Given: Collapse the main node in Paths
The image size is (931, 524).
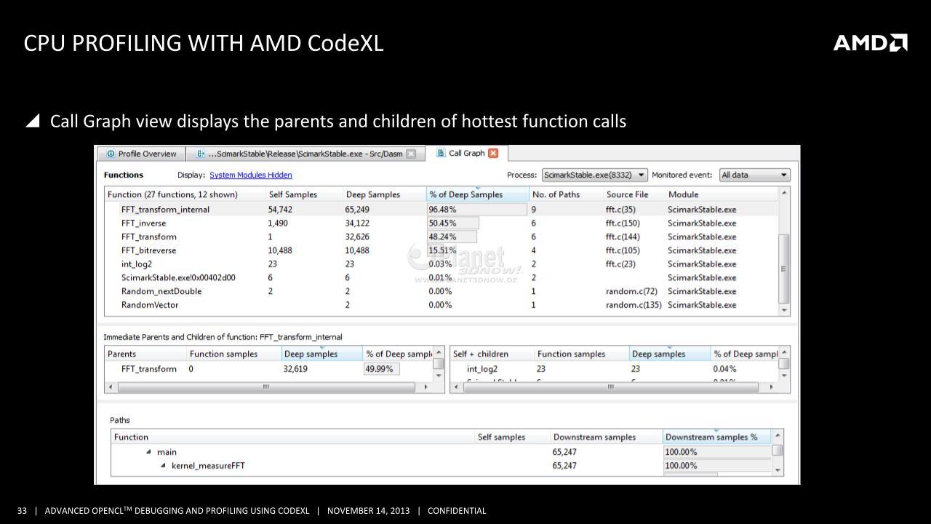Looking at the screenshot, I should (148, 452).
